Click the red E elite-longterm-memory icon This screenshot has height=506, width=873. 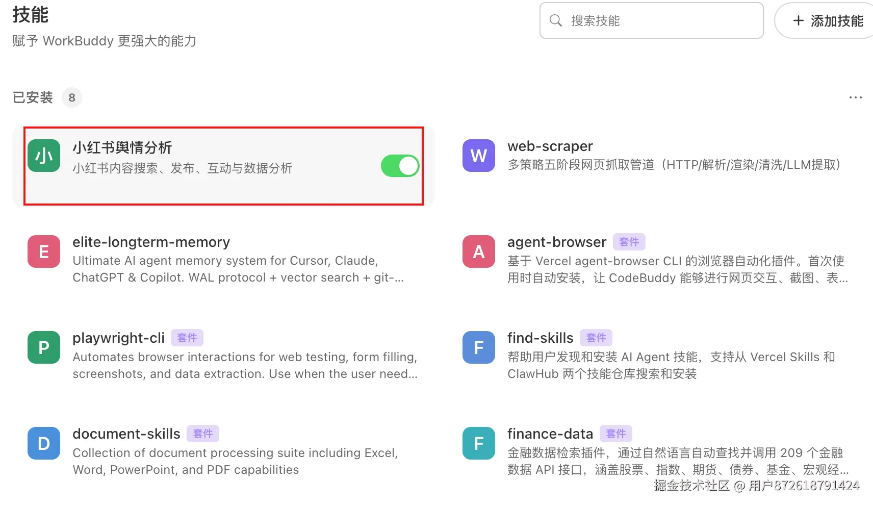[44, 251]
